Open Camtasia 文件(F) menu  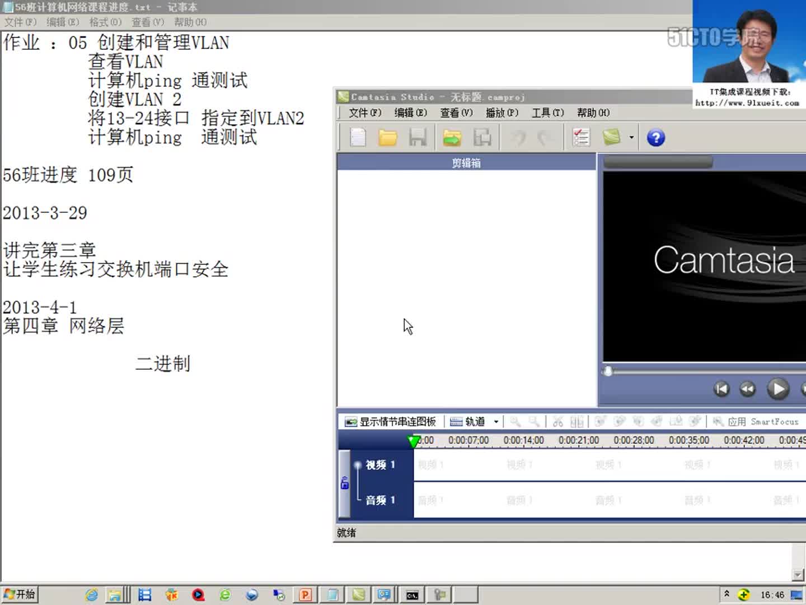(365, 113)
